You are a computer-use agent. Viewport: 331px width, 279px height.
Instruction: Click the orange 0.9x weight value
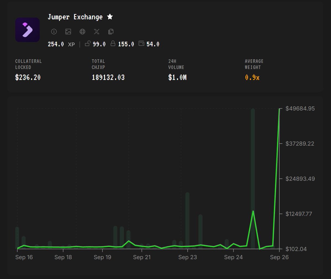[252, 78]
